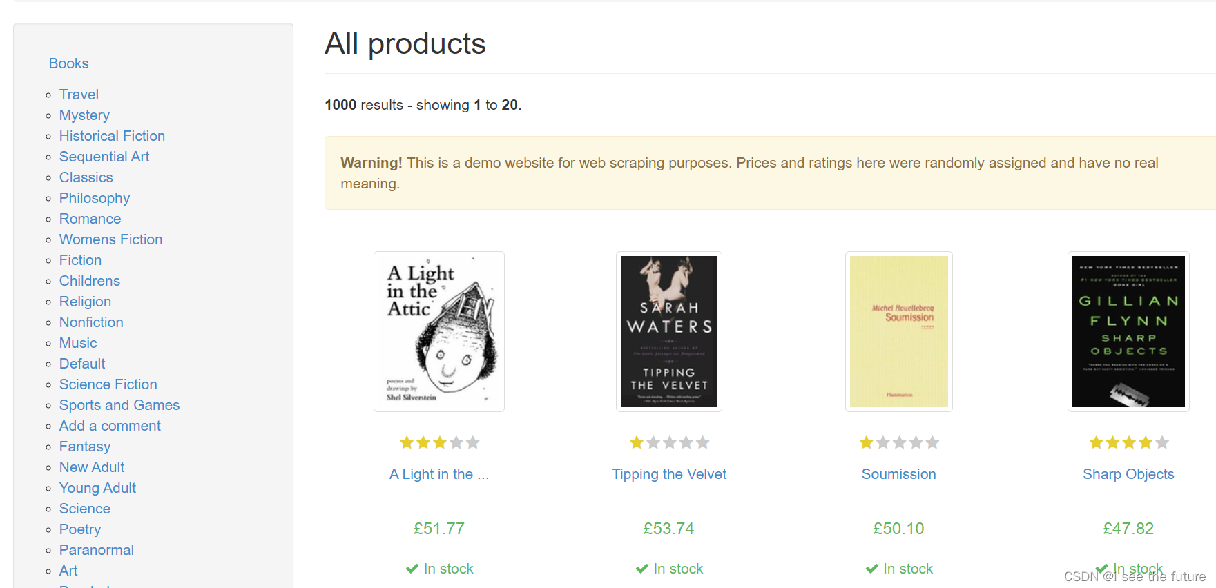
Task: Open the Soumission yellow cover image
Action: (x=899, y=331)
